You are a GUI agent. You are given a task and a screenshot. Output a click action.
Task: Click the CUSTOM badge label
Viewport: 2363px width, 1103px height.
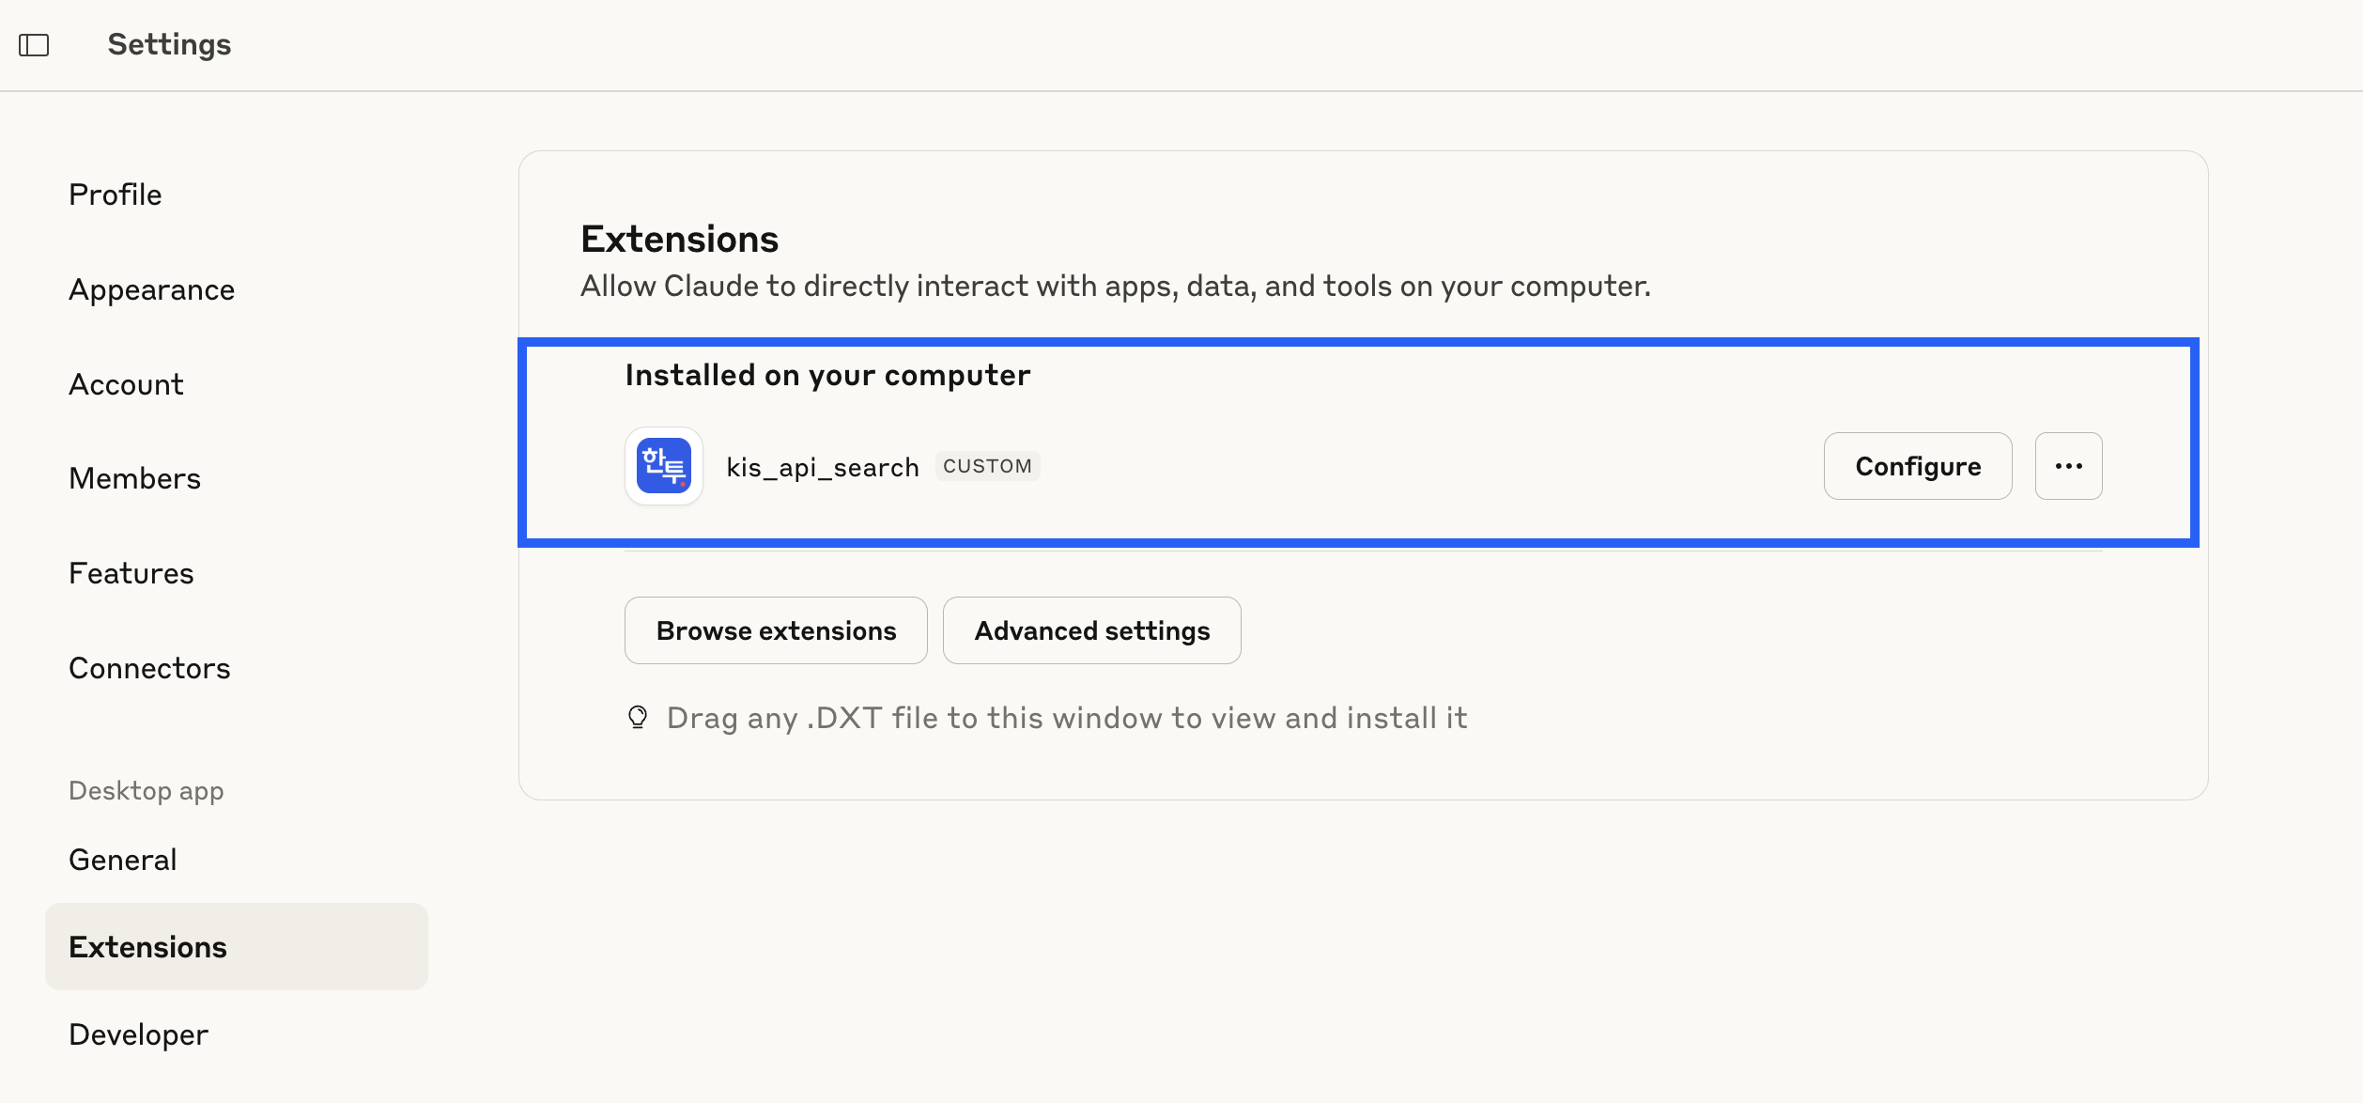point(987,466)
